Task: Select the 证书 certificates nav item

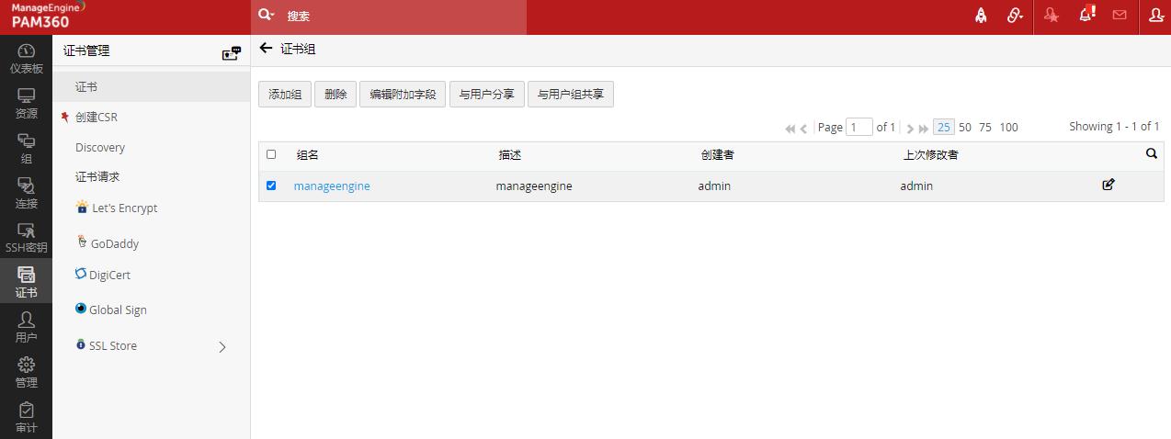Action: (x=26, y=282)
